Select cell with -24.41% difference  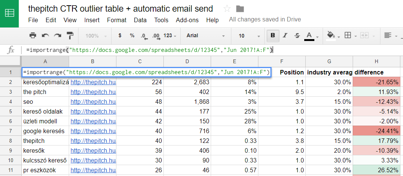pyautogui.click(x=376, y=131)
